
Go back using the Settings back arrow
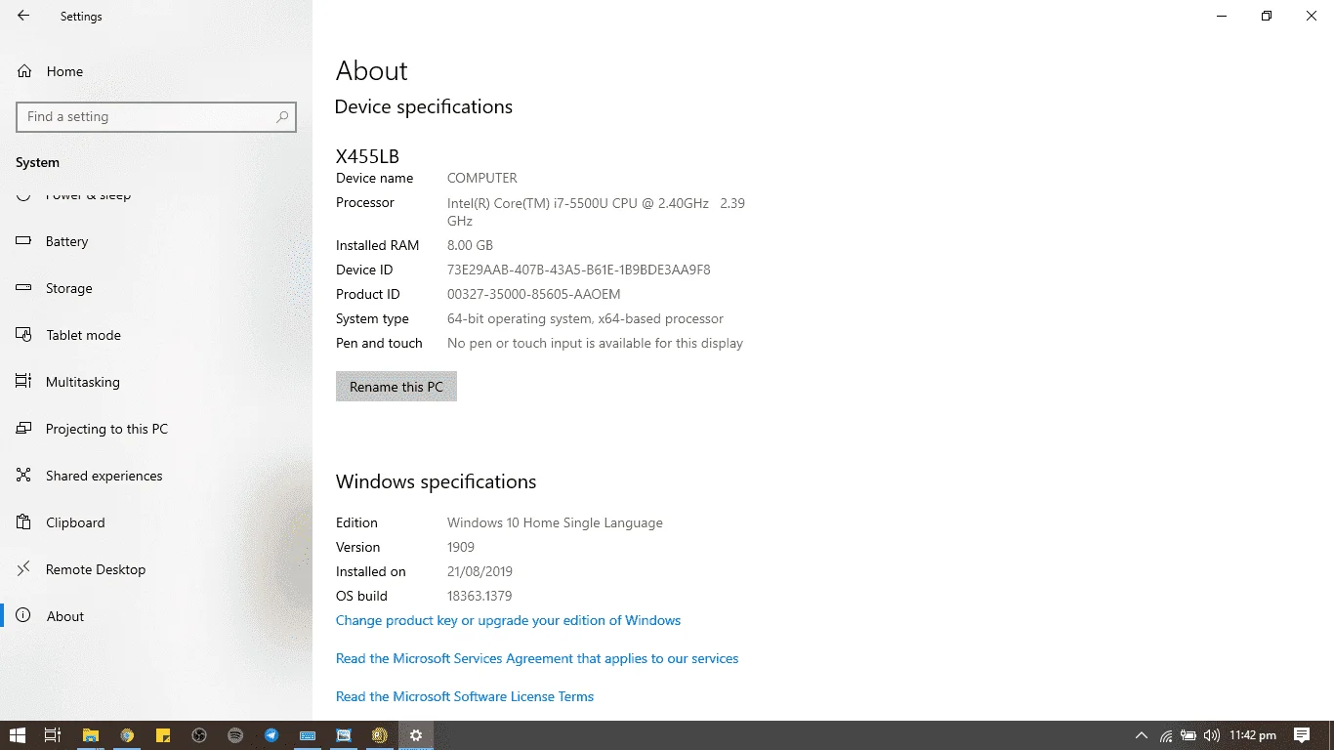[23, 16]
